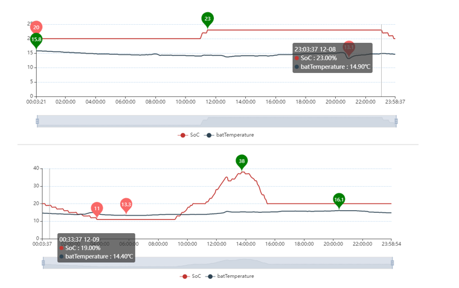Click the red marker pin labeled 13.3

[x=126, y=204]
